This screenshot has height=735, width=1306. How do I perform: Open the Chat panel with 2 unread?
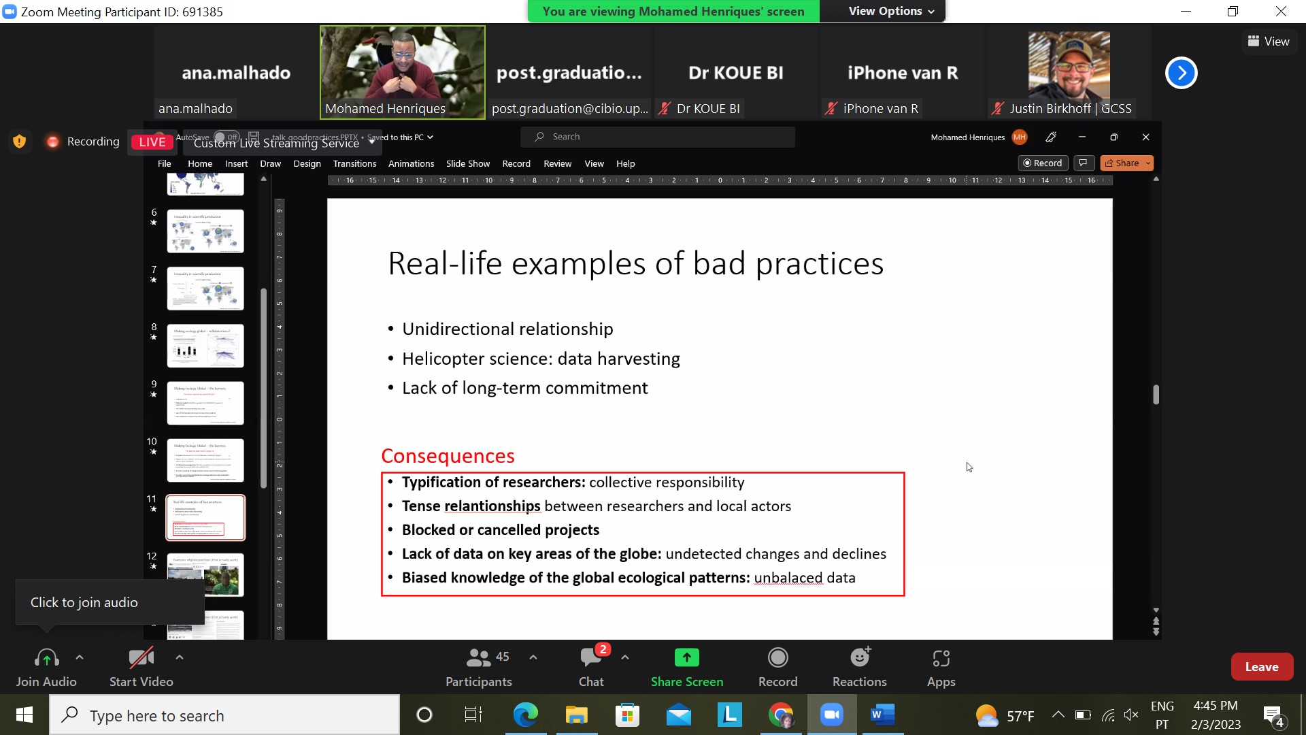click(x=591, y=658)
